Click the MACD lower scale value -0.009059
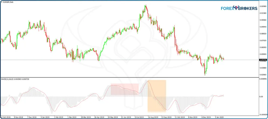268x119 pixels. [x=263, y=114]
